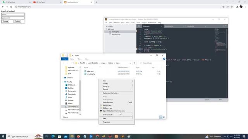Collapse the login folder in Sublime sidebar
Image resolution: width=248 pixels, height=139 pixels.
click(x=107, y=29)
